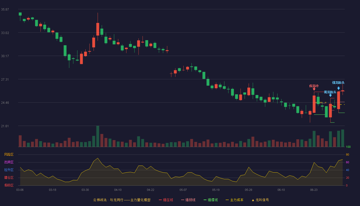Click the 出货区 zone label
Image resolution: width=360 pixels, height=206 pixels.
coord(9,162)
